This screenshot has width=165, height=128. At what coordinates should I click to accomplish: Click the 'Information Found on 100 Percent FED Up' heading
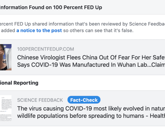51,7
